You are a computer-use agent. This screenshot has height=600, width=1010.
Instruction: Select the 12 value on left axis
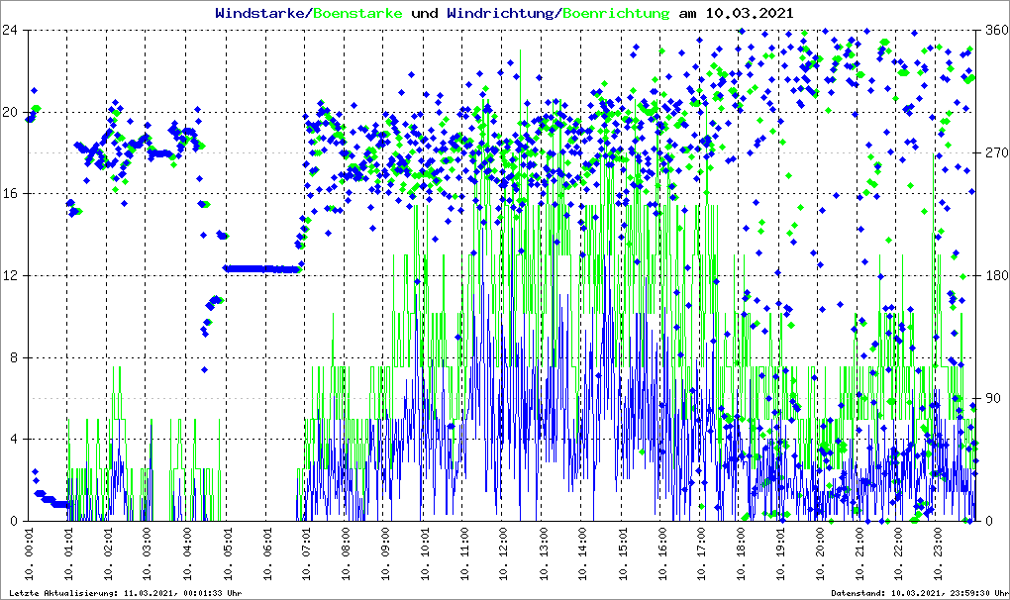(x=14, y=275)
